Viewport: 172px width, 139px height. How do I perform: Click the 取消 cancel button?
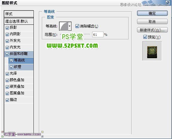[152, 21]
